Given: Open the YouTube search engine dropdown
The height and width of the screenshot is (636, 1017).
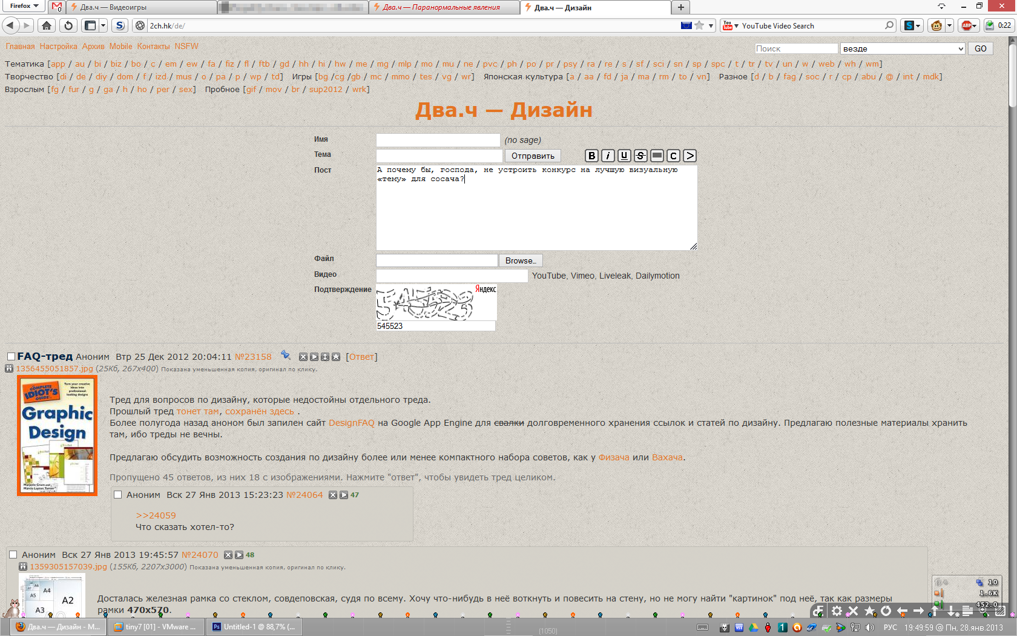Looking at the screenshot, I should tap(730, 25).
